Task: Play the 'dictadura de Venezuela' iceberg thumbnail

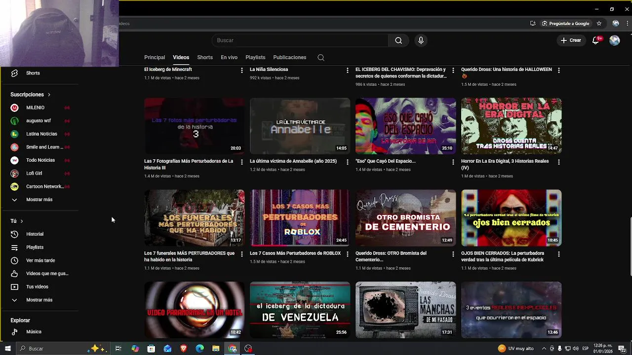Action: pyautogui.click(x=300, y=310)
